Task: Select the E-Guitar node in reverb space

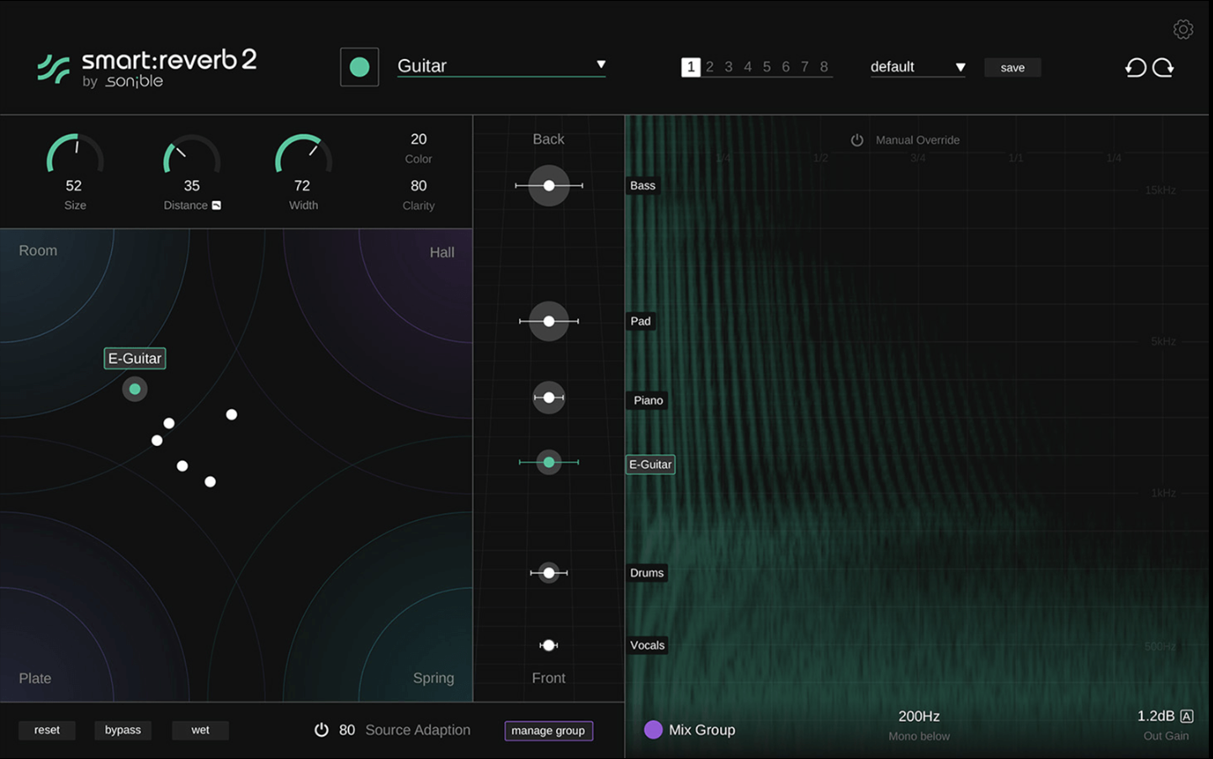Action: (x=135, y=389)
